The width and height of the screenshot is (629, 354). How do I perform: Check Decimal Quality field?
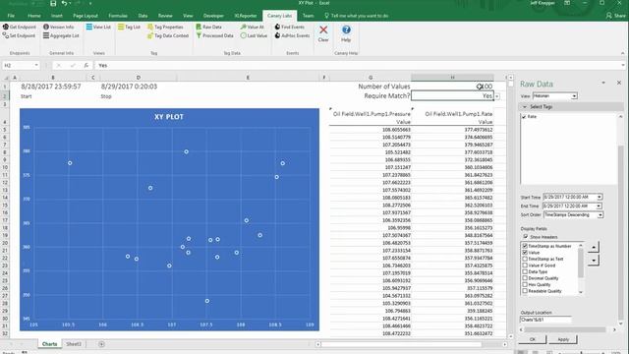(x=525, y=278)
